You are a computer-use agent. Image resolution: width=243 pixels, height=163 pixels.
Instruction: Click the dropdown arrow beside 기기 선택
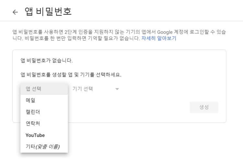117,89
